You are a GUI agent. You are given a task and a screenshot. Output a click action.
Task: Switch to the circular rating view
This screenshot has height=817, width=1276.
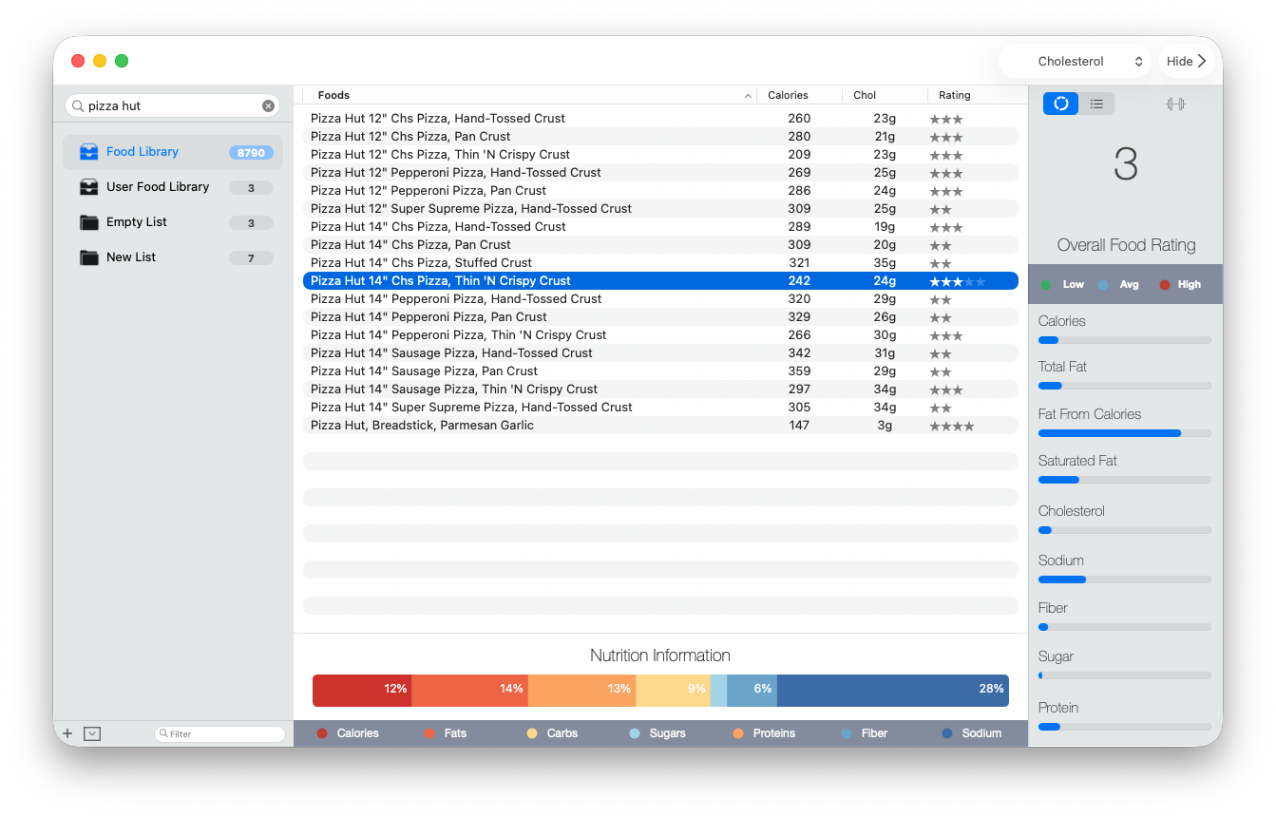coord(1060,104)
